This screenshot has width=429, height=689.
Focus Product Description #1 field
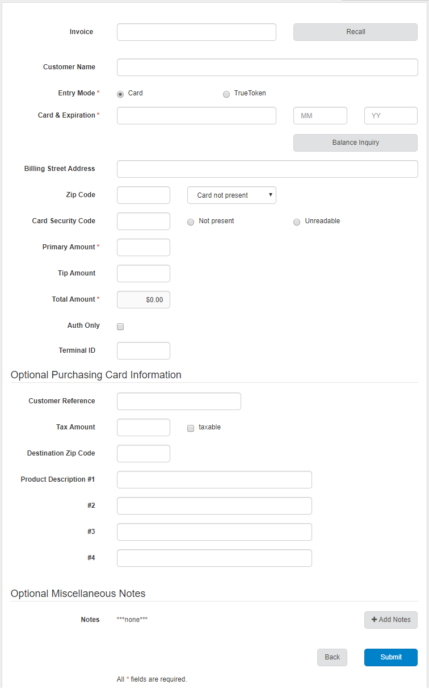(214, 479)
